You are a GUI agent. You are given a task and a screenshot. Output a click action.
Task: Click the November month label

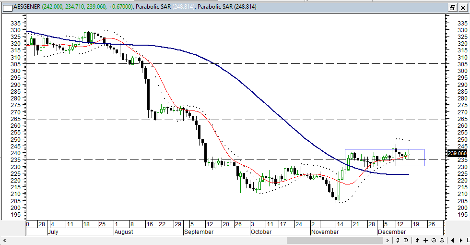click(x=325, y=232)
